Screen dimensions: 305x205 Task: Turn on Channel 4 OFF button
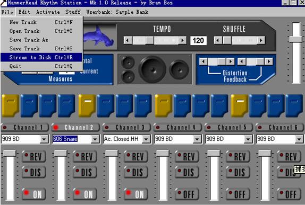pos(187,194)
